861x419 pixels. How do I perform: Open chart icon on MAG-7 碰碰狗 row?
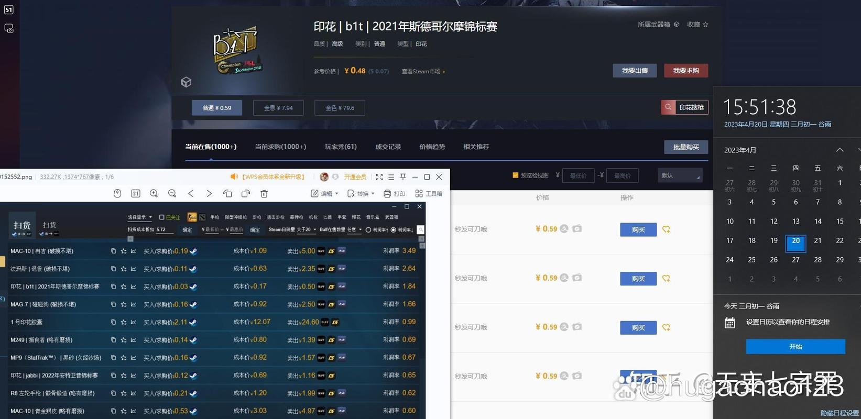point(133,304)
